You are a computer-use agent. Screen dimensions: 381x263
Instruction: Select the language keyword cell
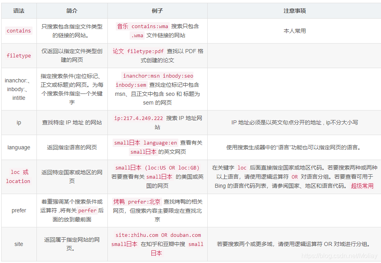pos(19,147)
